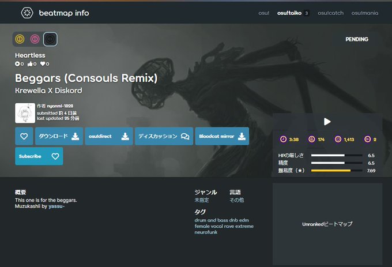Switch to the osu! mode tab
The height and width of the screenshot is (267, 392).
point(264,13)
